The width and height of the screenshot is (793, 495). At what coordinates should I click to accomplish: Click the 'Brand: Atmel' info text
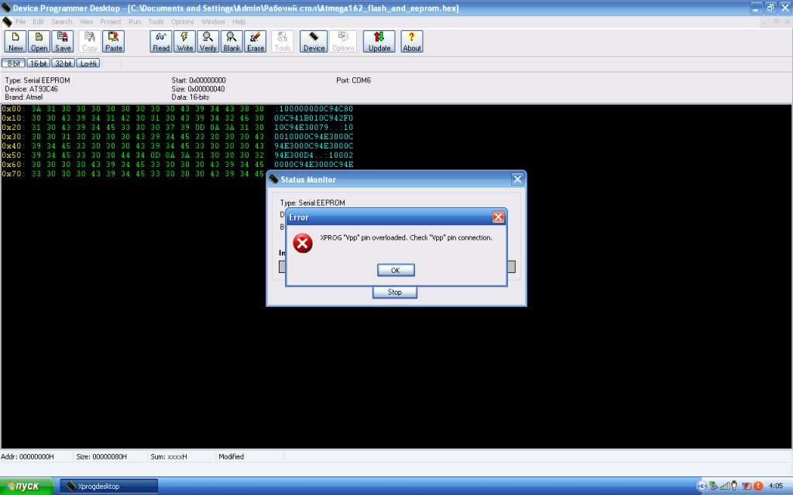tap(24, 97)
